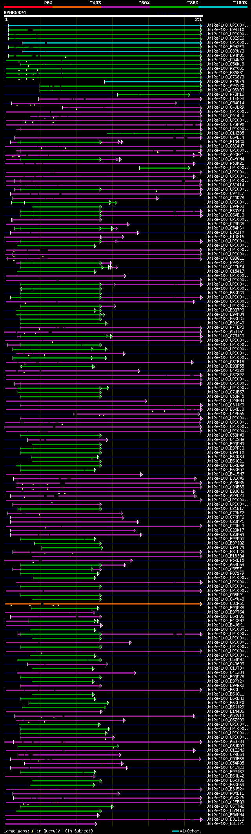Viewport: 251px width, 834px height.
Task: Click the green alignment bar for UniRef100_B9RT10
Action: point(105,30)
